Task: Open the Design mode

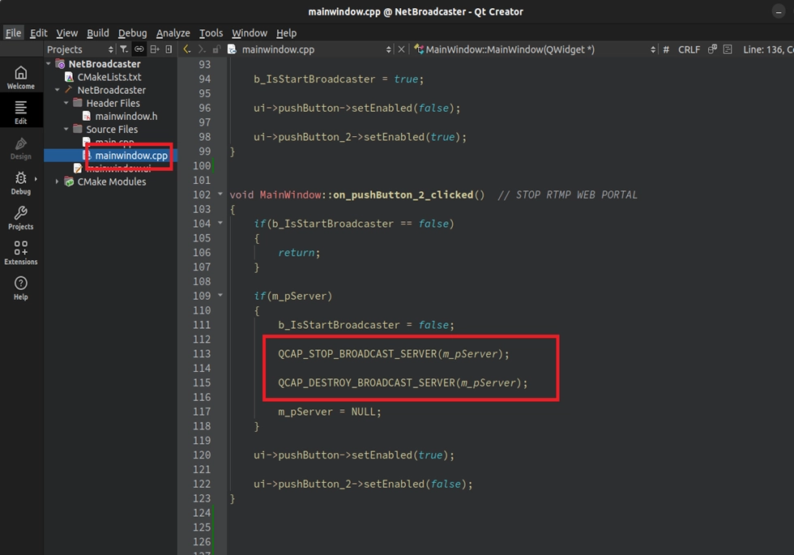Action: click(x=21, y=147)
